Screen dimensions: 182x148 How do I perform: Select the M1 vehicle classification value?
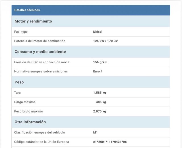point(95,132)
